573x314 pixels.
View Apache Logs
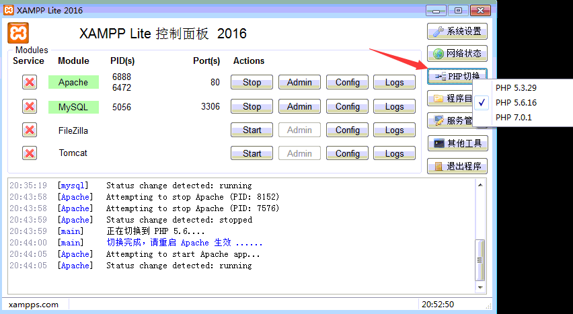pos(394,82)
